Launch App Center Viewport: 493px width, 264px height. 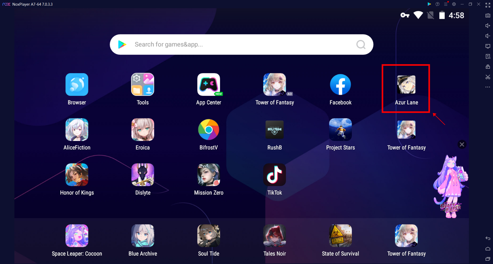[209, 85]
